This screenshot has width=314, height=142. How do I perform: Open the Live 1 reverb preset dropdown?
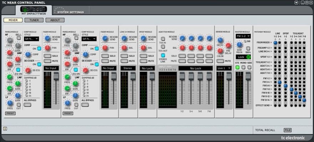pyautogui.click(x=224, y=68)
